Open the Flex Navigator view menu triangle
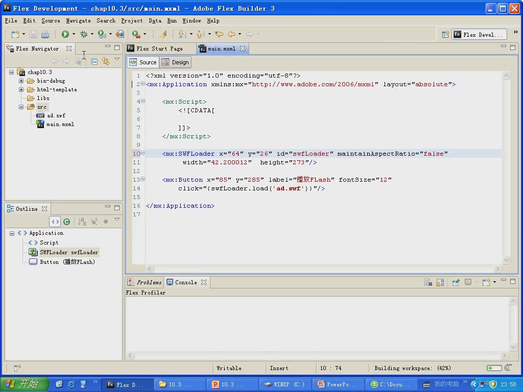The width and height of the screenshot is (523, 392). tap(117, 59)
